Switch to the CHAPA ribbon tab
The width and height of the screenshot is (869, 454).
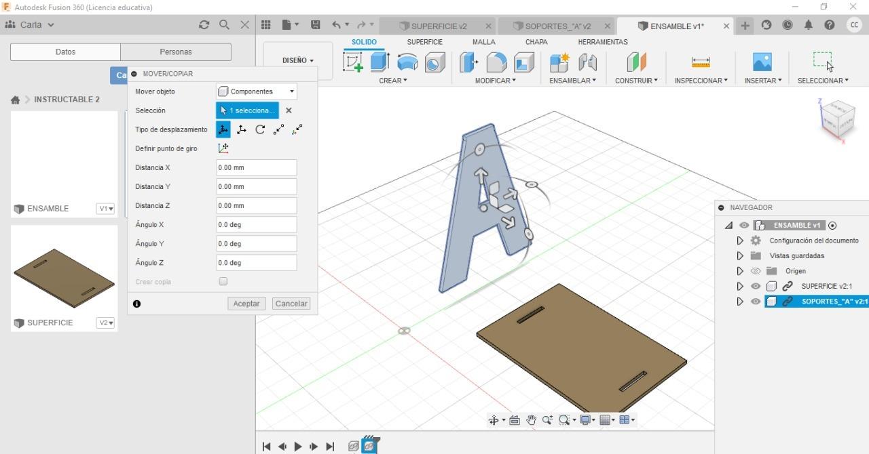coord(536,42)
